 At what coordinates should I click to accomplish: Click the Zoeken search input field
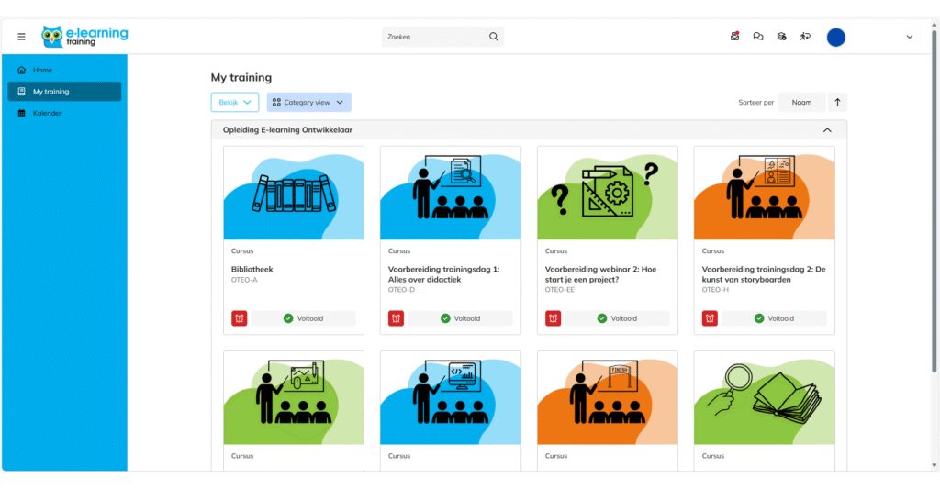(433, 37)
